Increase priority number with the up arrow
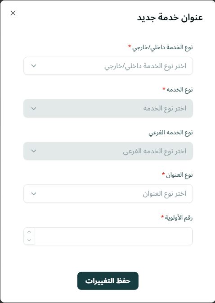The height and width of the screenshot is (303, 215). point(29,232)
